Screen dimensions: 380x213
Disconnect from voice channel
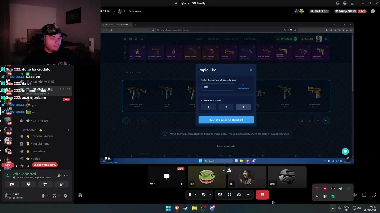click(x=66, y=176)
